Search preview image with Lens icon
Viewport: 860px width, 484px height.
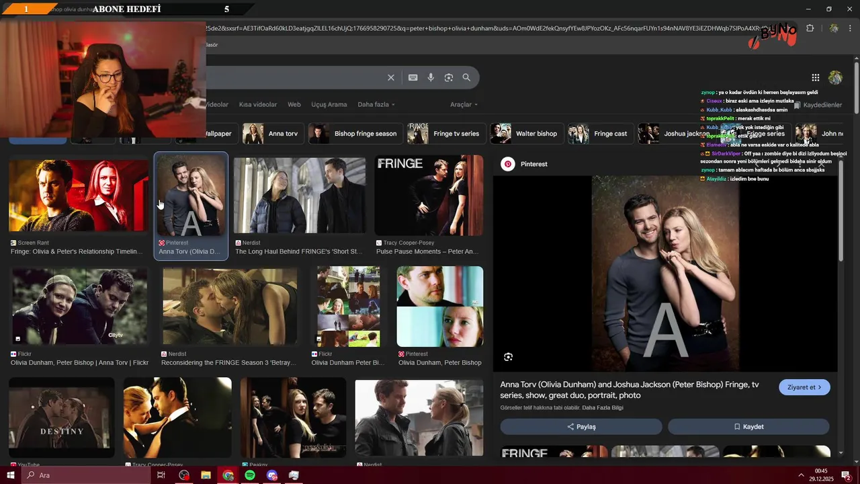(x=508, y=357)
